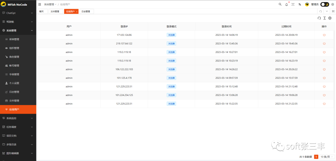The width and height of the screenshot is (336, 161).
Task: Refresh the current tab page
Action: pos(320,11)
